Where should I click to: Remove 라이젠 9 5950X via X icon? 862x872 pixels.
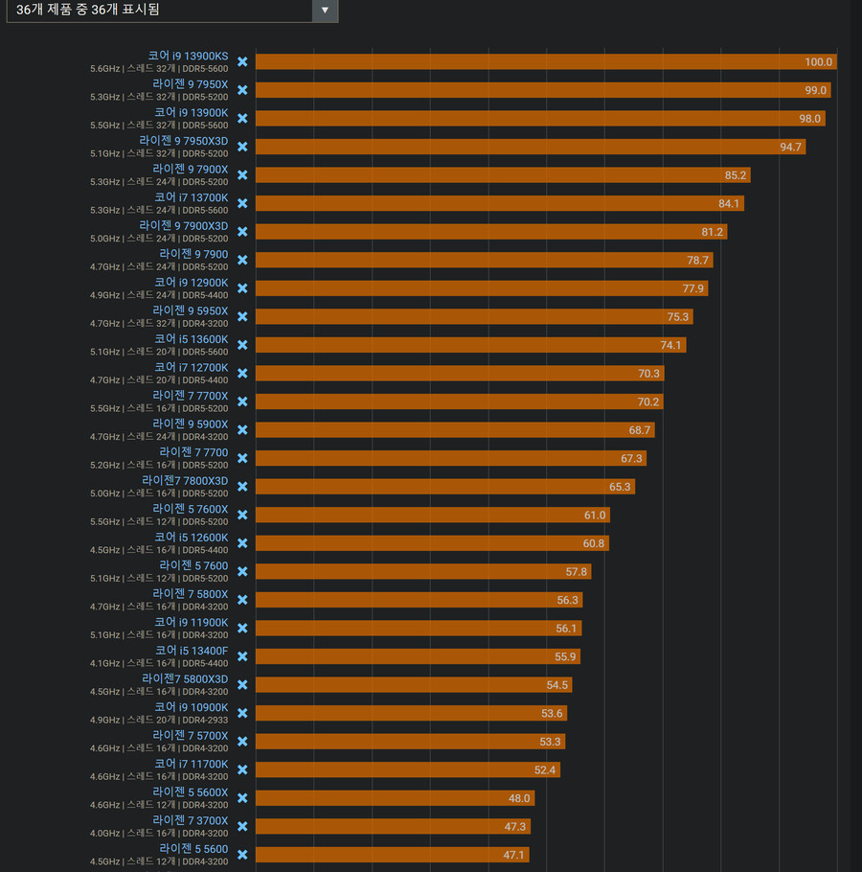click(x=242, y=317)
